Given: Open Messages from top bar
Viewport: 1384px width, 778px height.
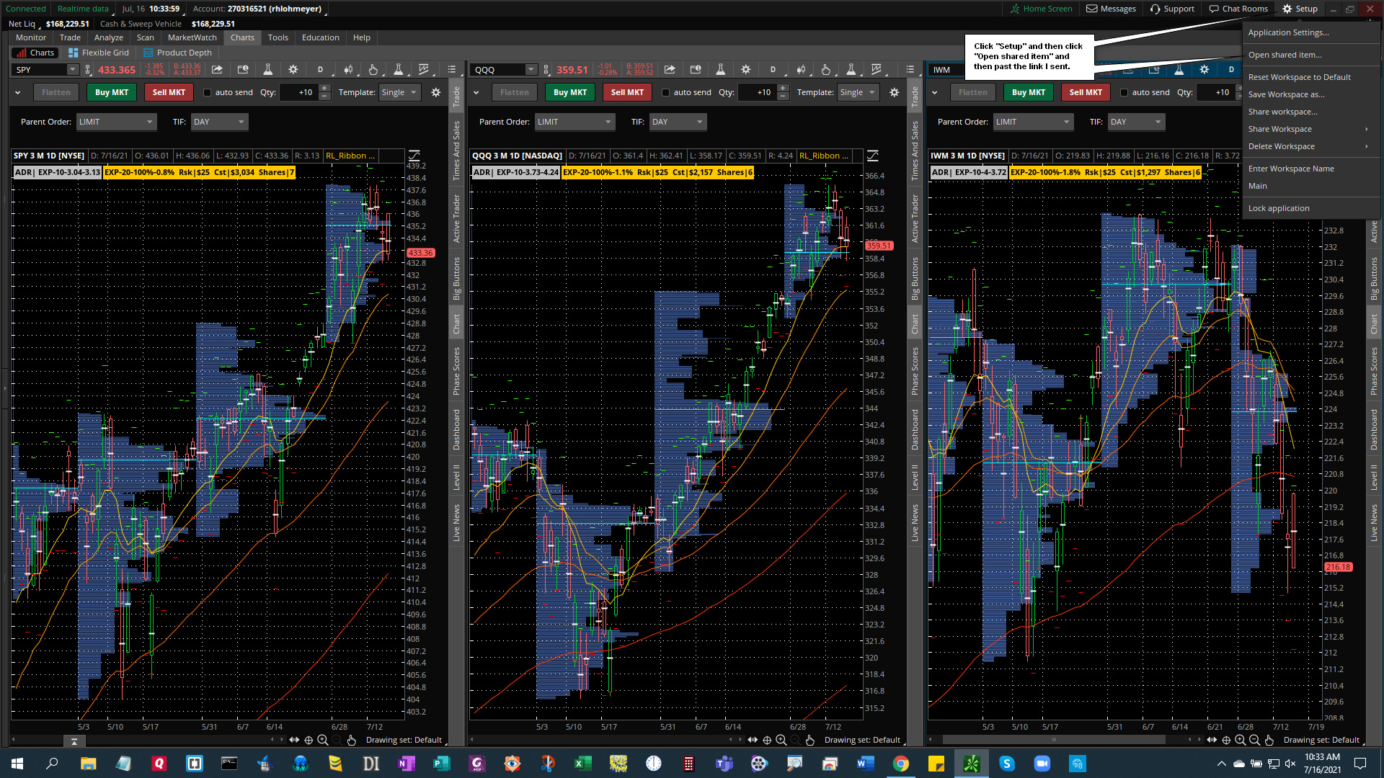Looking at the screenshot, I should coord(1111,9).
